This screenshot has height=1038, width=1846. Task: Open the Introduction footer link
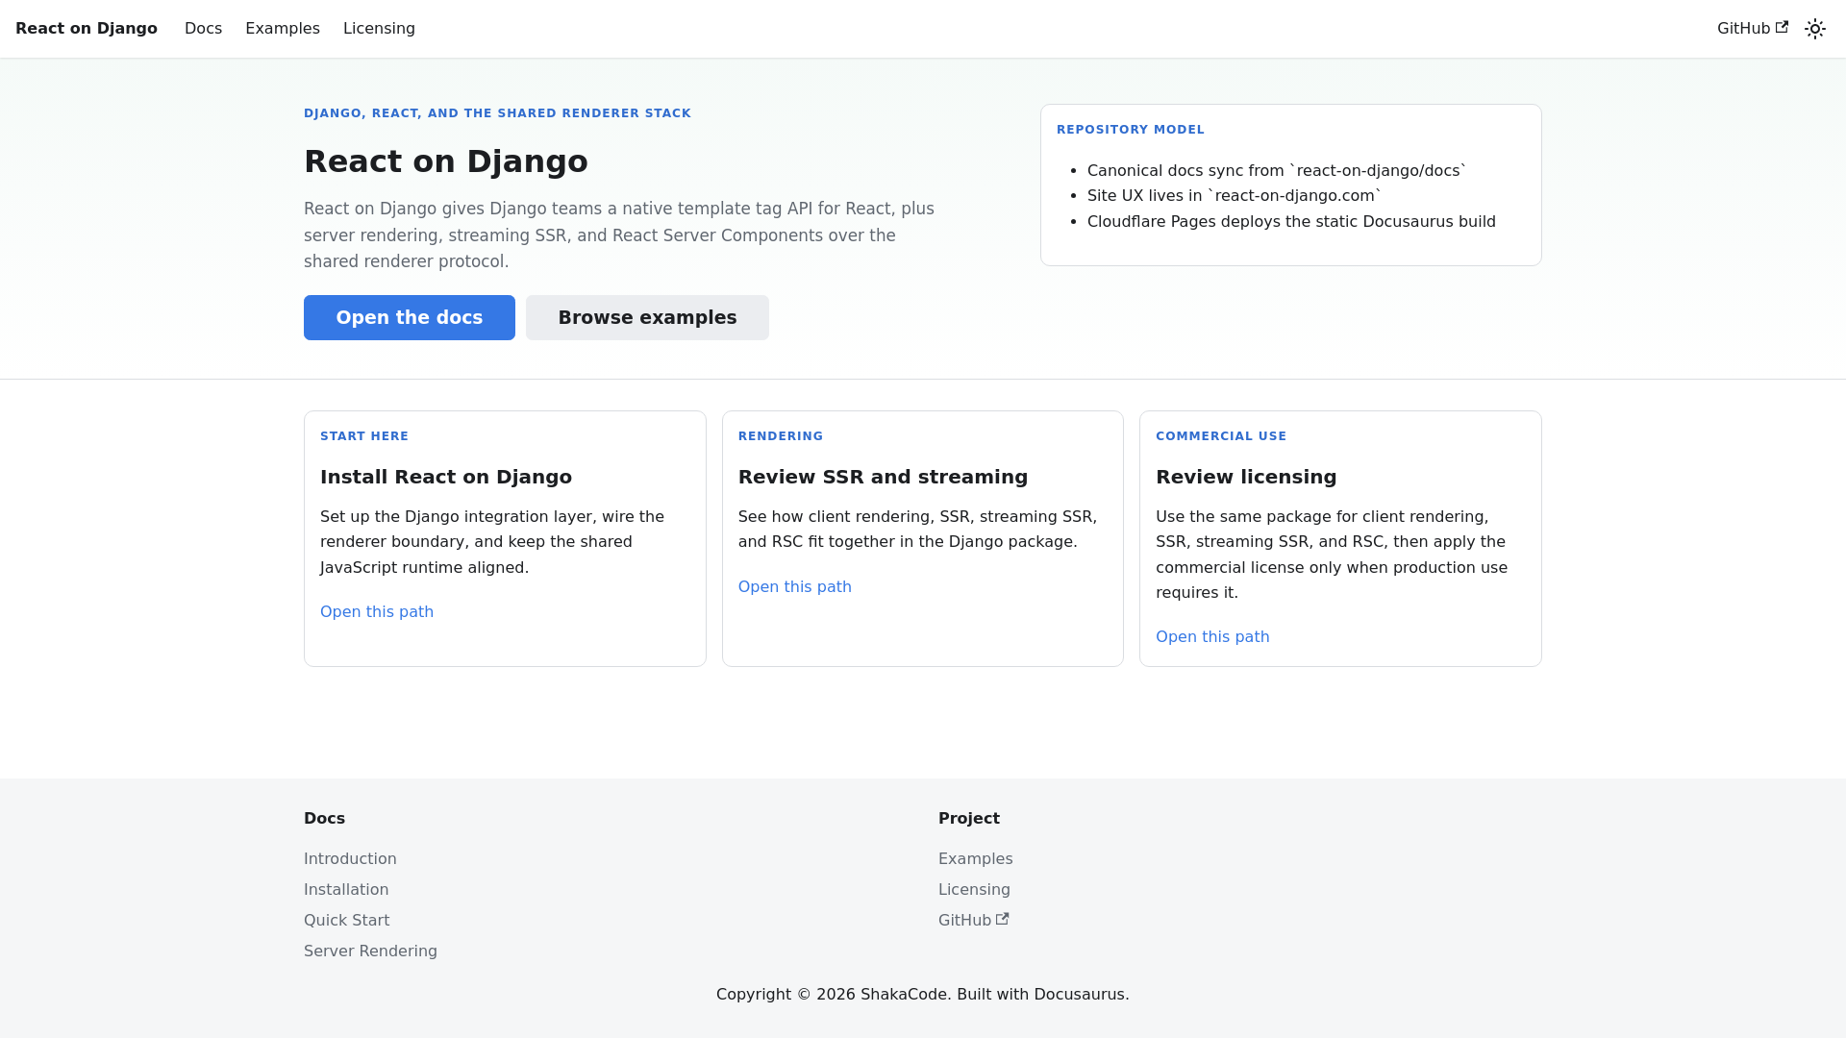tap(350, 859)
